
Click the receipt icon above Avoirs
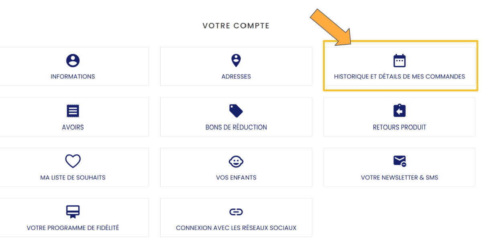[x=73, y=111]
